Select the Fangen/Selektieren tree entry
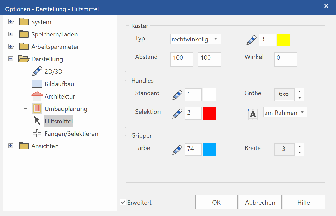 71,134
